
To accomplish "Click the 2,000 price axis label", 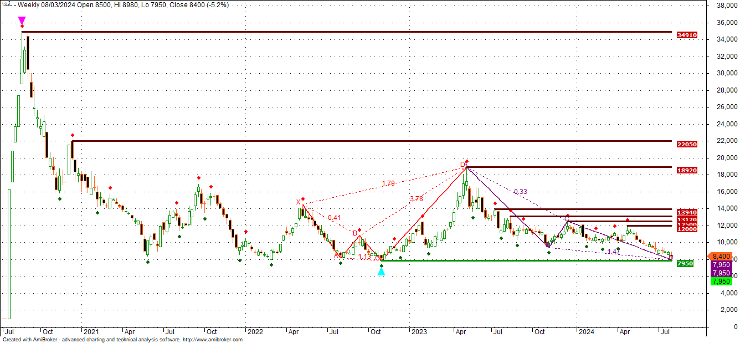I will (x=729, y=310).
